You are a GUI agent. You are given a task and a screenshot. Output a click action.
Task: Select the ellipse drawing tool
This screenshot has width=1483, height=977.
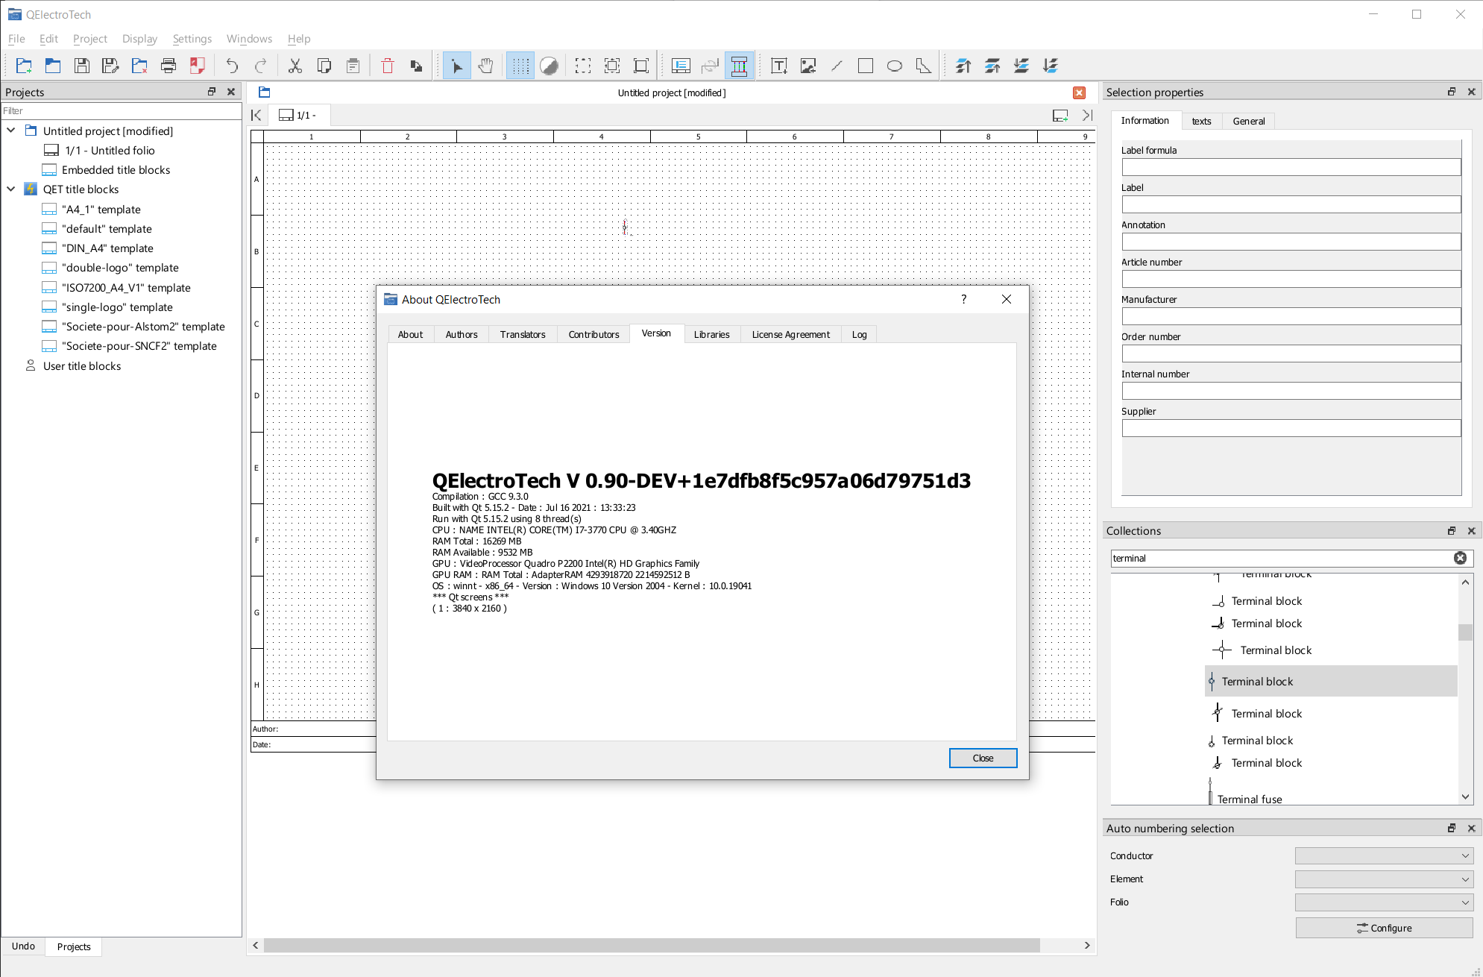tap(894, 66)
